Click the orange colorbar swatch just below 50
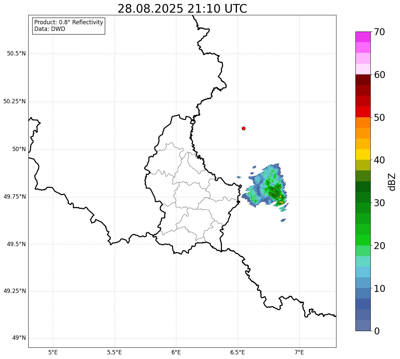400x359 pixels. [363, 123]
